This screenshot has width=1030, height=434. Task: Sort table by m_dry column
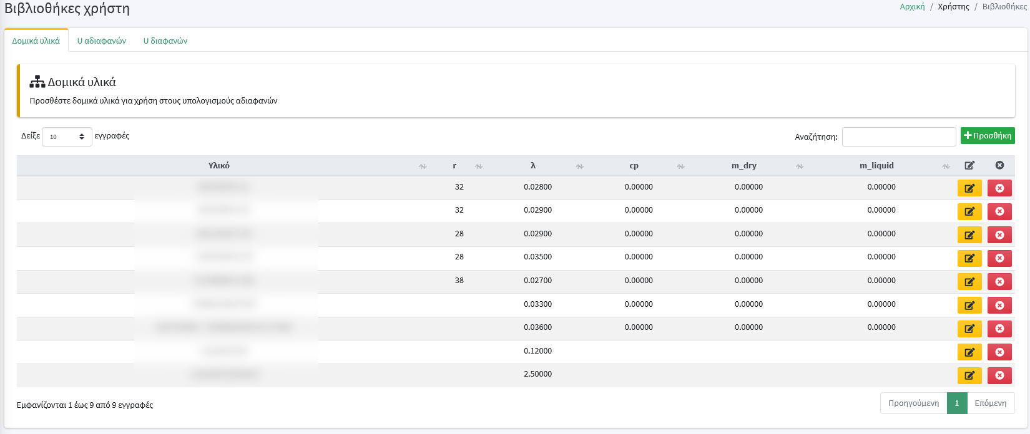click(x=743, y=166)
